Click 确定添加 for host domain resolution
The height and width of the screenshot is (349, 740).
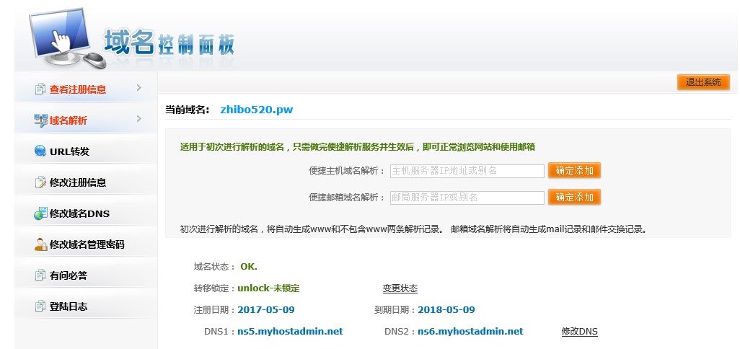click(574, 171)
